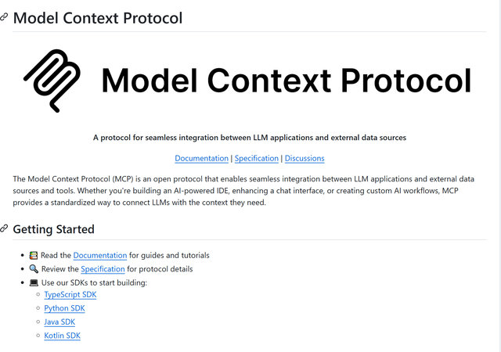The height and width of the screenshot is (352, 501).
Task: Click the laptop emoji before Use our SDKs
Action: [34, 282]
